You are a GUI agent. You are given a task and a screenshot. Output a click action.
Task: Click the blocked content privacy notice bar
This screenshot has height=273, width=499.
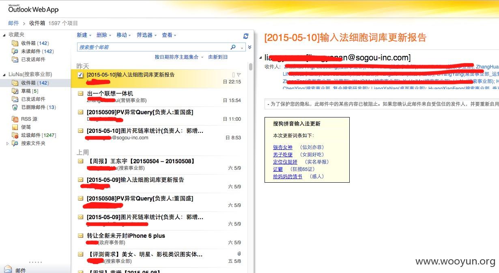click(382, 104)
